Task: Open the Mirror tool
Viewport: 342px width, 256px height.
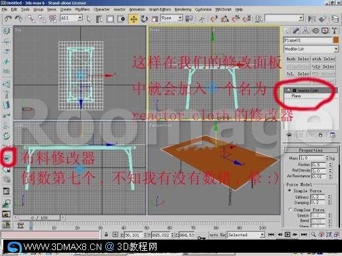Action: pos(312,19)
